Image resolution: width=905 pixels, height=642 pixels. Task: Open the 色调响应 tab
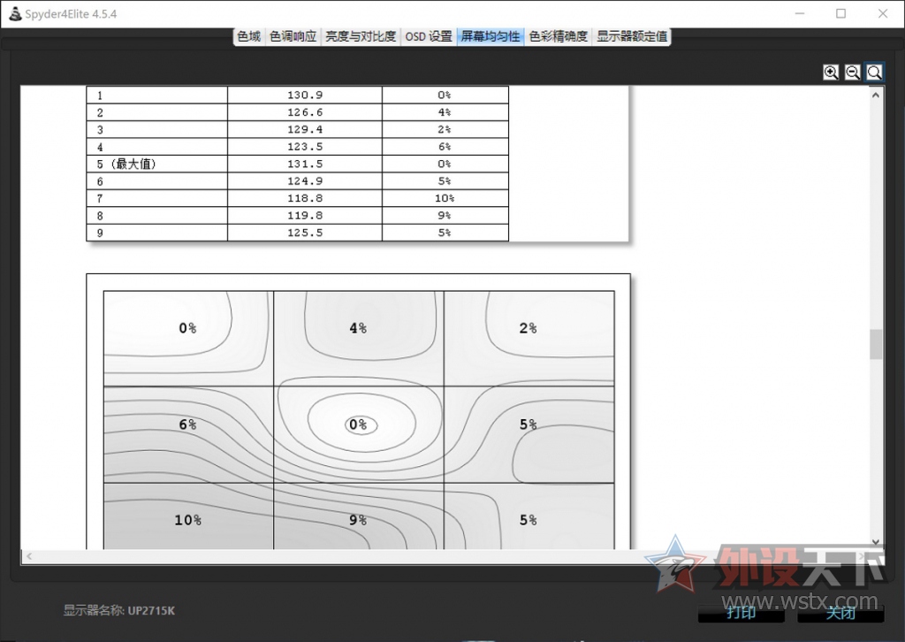coord(293,36)
